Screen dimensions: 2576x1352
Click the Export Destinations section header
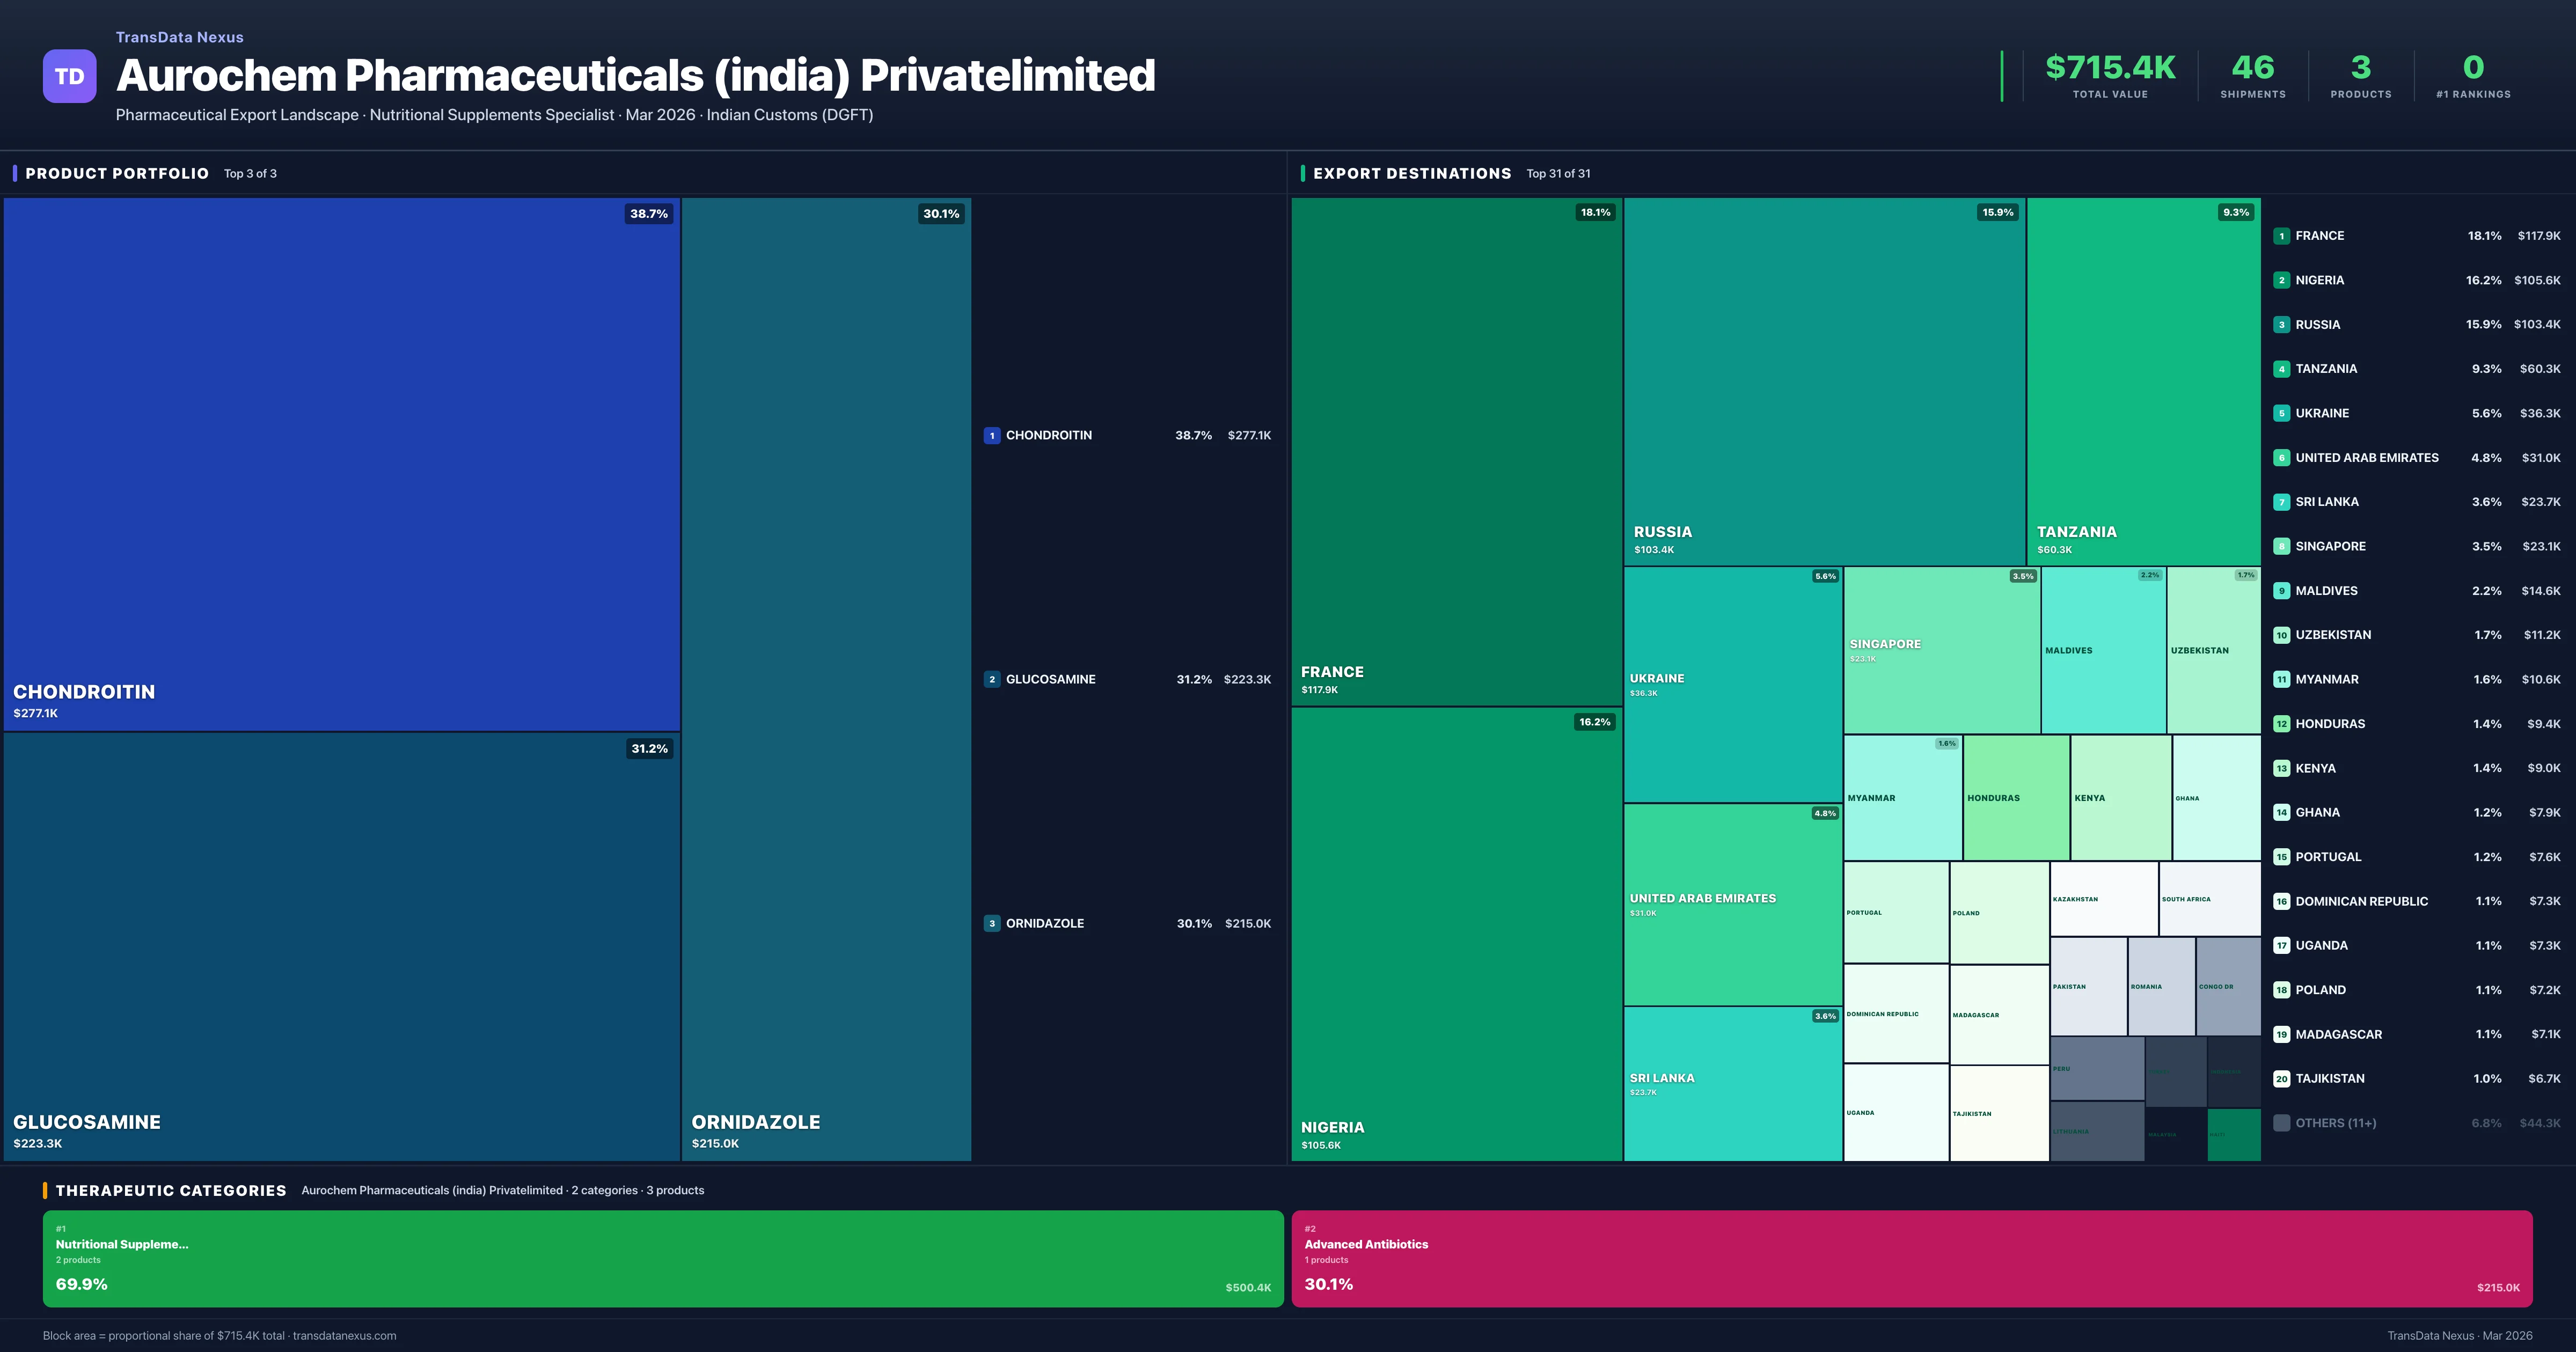(x=1411, y=173)
